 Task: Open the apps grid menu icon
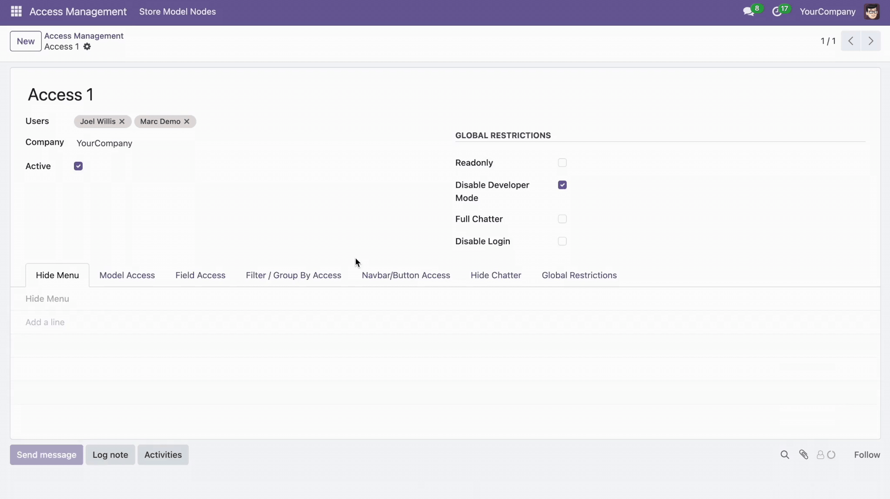(x=16, y=12)
